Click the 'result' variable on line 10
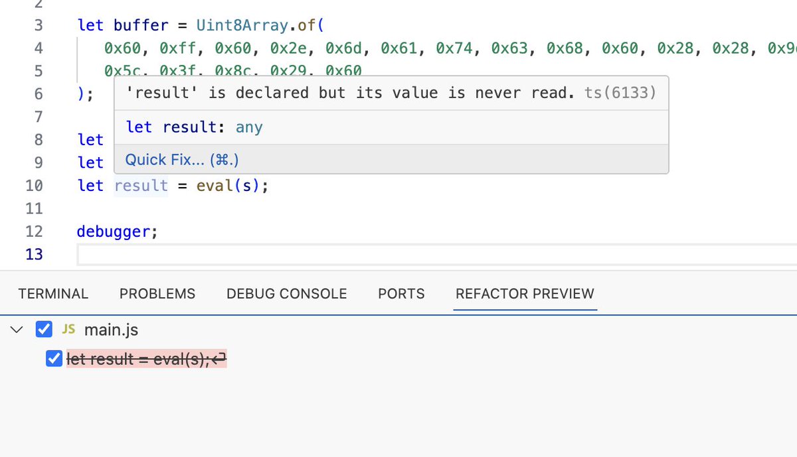 coord(141,186)
